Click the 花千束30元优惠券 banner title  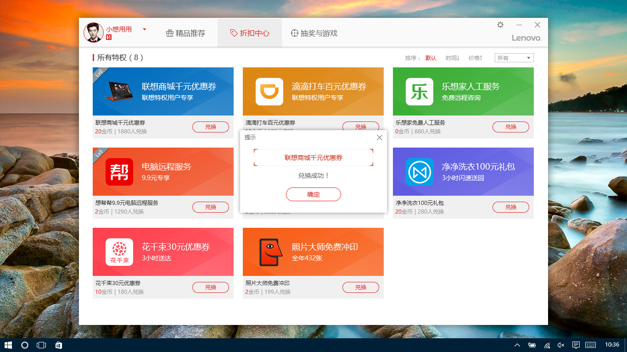(x=176, y=247)
